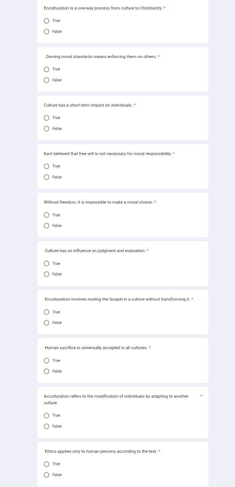Choose True for Culture no influence on judgment
Screen dimensions: 235x487
46,263
